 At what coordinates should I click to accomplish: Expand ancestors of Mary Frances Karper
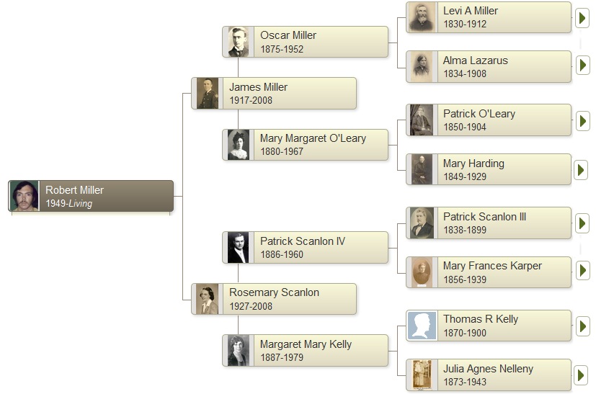coord(582,271)
